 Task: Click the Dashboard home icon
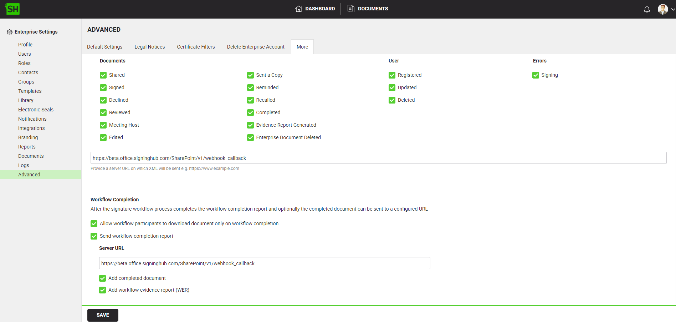[x=298, y=9]
